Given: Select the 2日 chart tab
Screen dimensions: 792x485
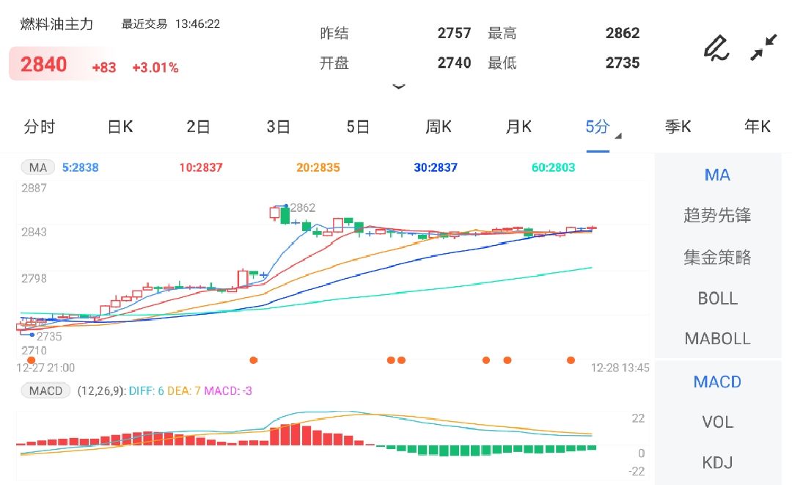Looking at the screenshot, I should pyautogui.click(x=199, y=126).
